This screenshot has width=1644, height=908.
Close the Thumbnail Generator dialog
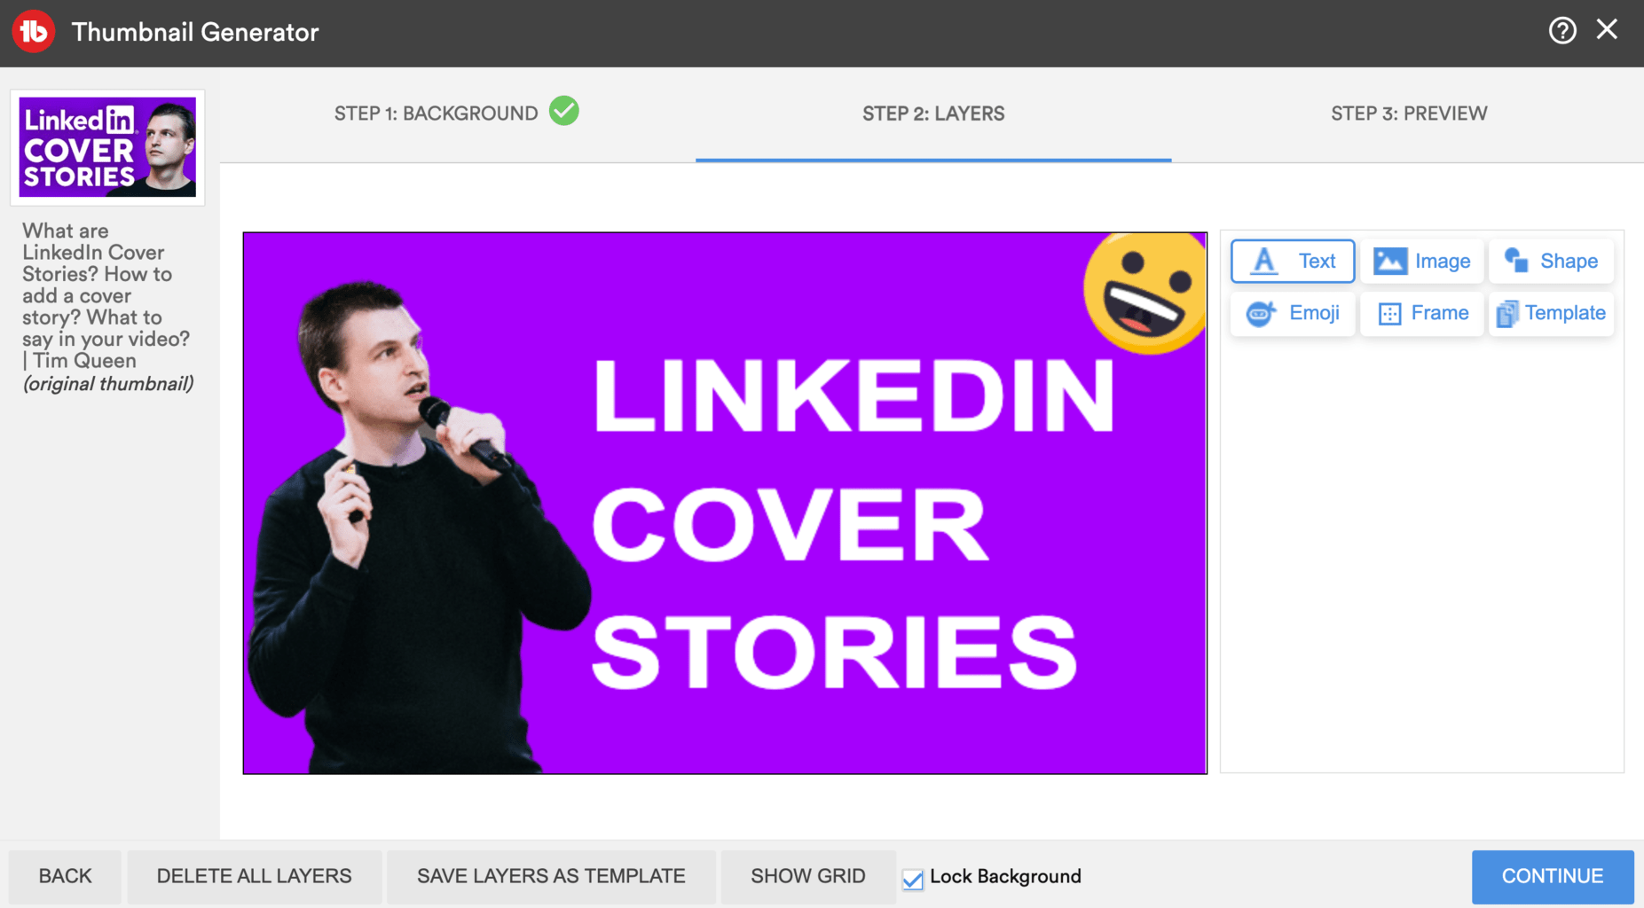(x=1607, y=29)
